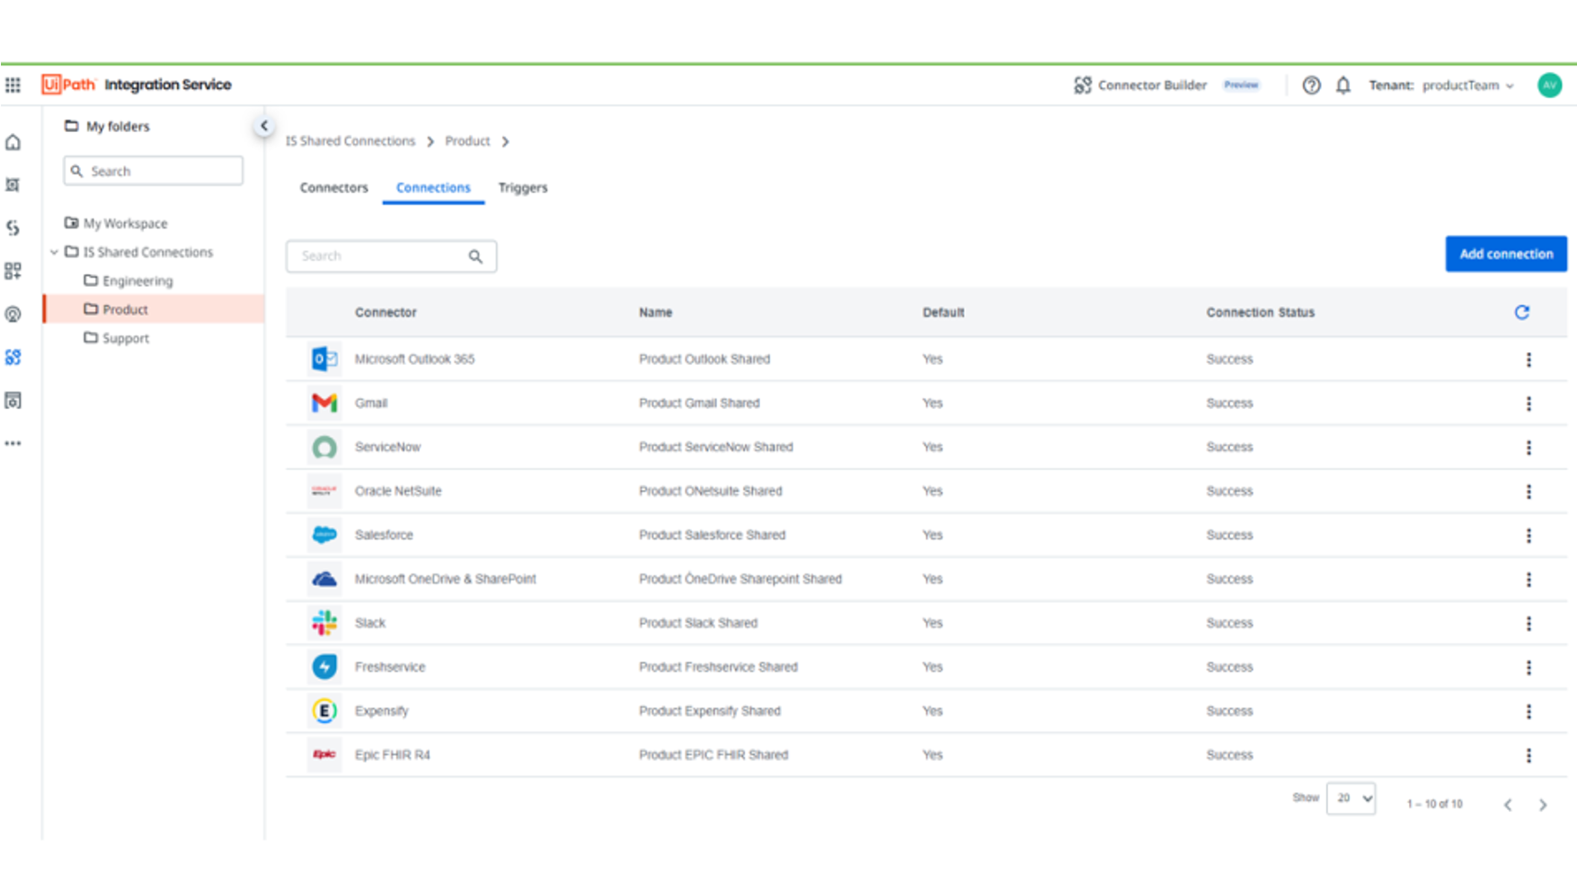Show more options in left rail
Image resolution: width=1577 pixels, height=882 pixels.
[13, 443]
